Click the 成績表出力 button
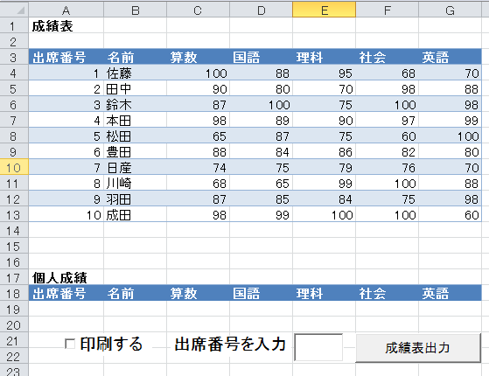 (418, 348)
